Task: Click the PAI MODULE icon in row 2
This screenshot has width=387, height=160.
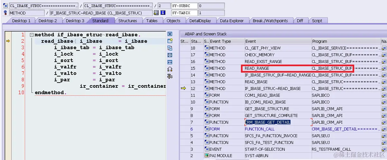Action: pos(207,156)
